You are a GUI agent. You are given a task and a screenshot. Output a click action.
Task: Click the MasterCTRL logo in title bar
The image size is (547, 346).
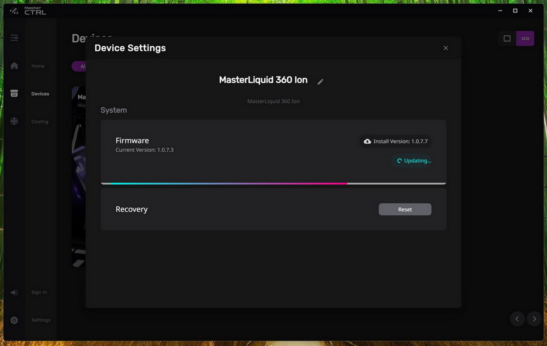click(x=28, y=11)
